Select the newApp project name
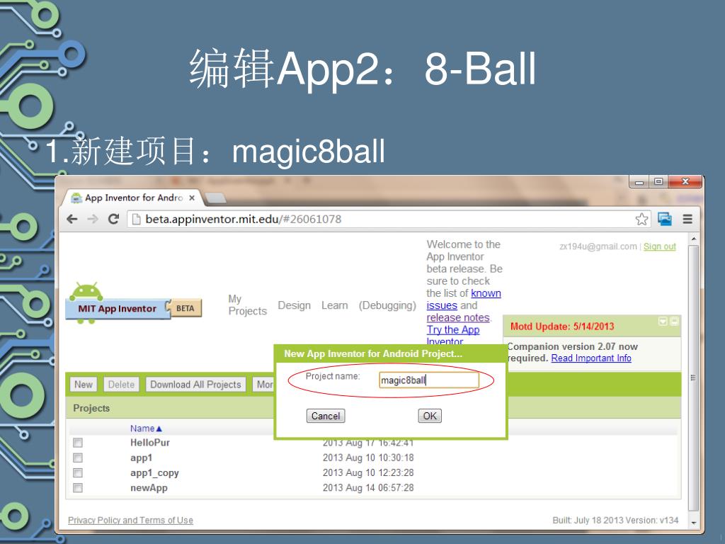725x544 pixels. tap(149, 488)
